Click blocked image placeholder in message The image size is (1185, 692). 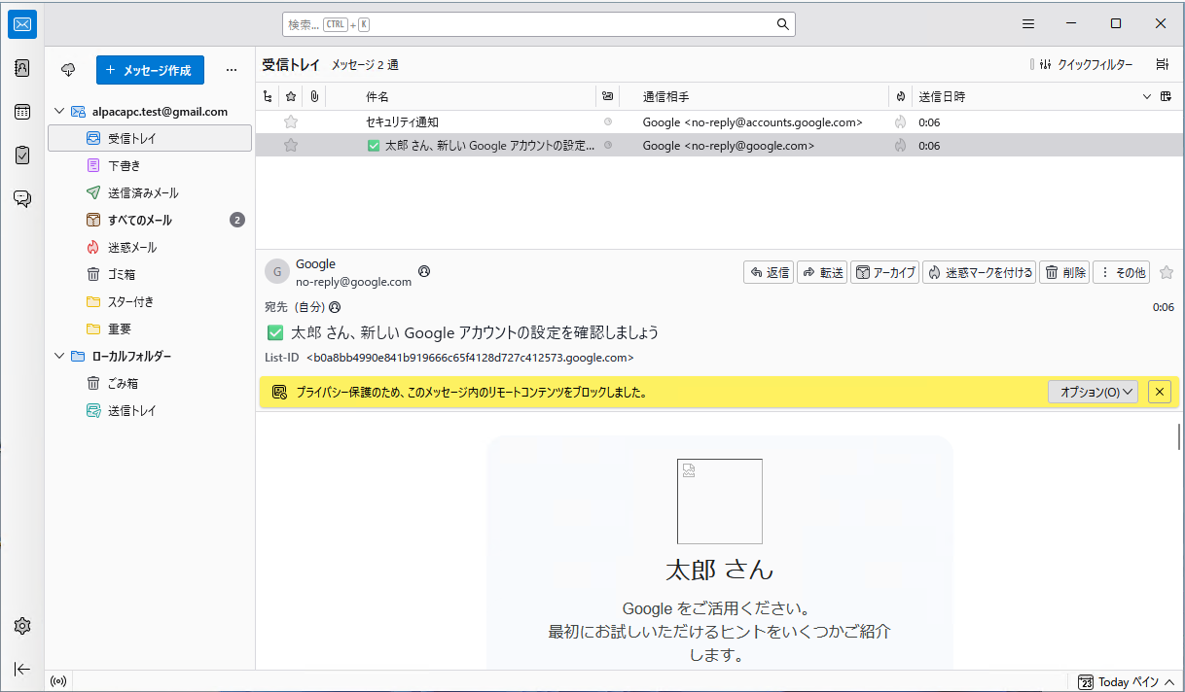(720, 502)
